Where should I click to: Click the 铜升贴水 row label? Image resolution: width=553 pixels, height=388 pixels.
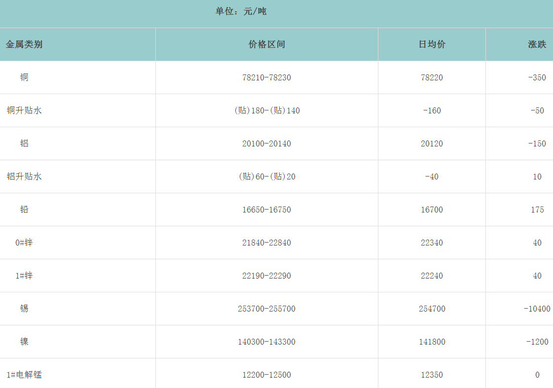(x=24, y=110)
